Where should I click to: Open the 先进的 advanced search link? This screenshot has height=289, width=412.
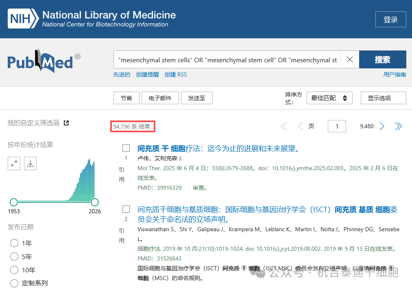click(122, 74)
